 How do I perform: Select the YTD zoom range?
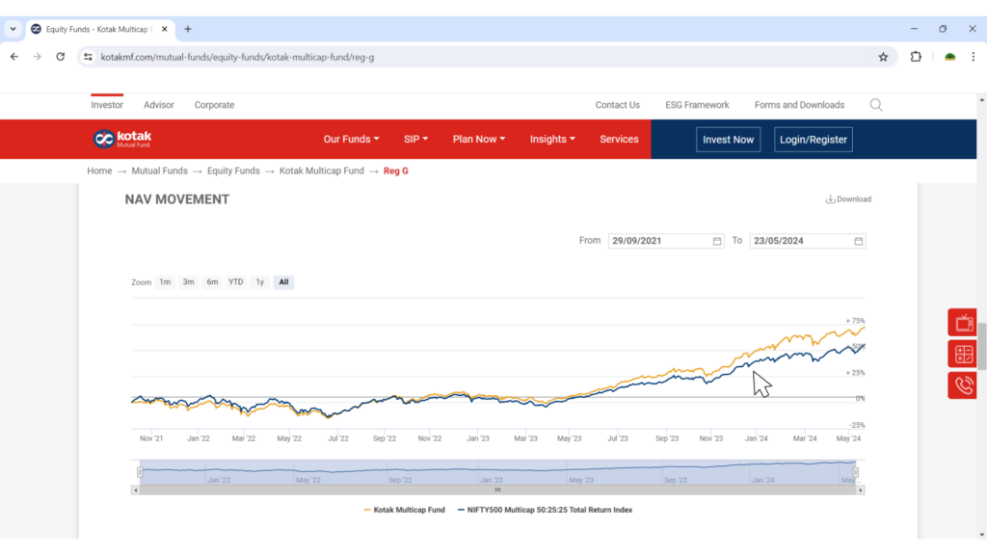(235, 282)
